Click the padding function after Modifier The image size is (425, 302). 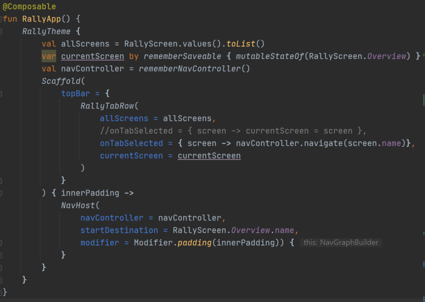pos(194,243)
